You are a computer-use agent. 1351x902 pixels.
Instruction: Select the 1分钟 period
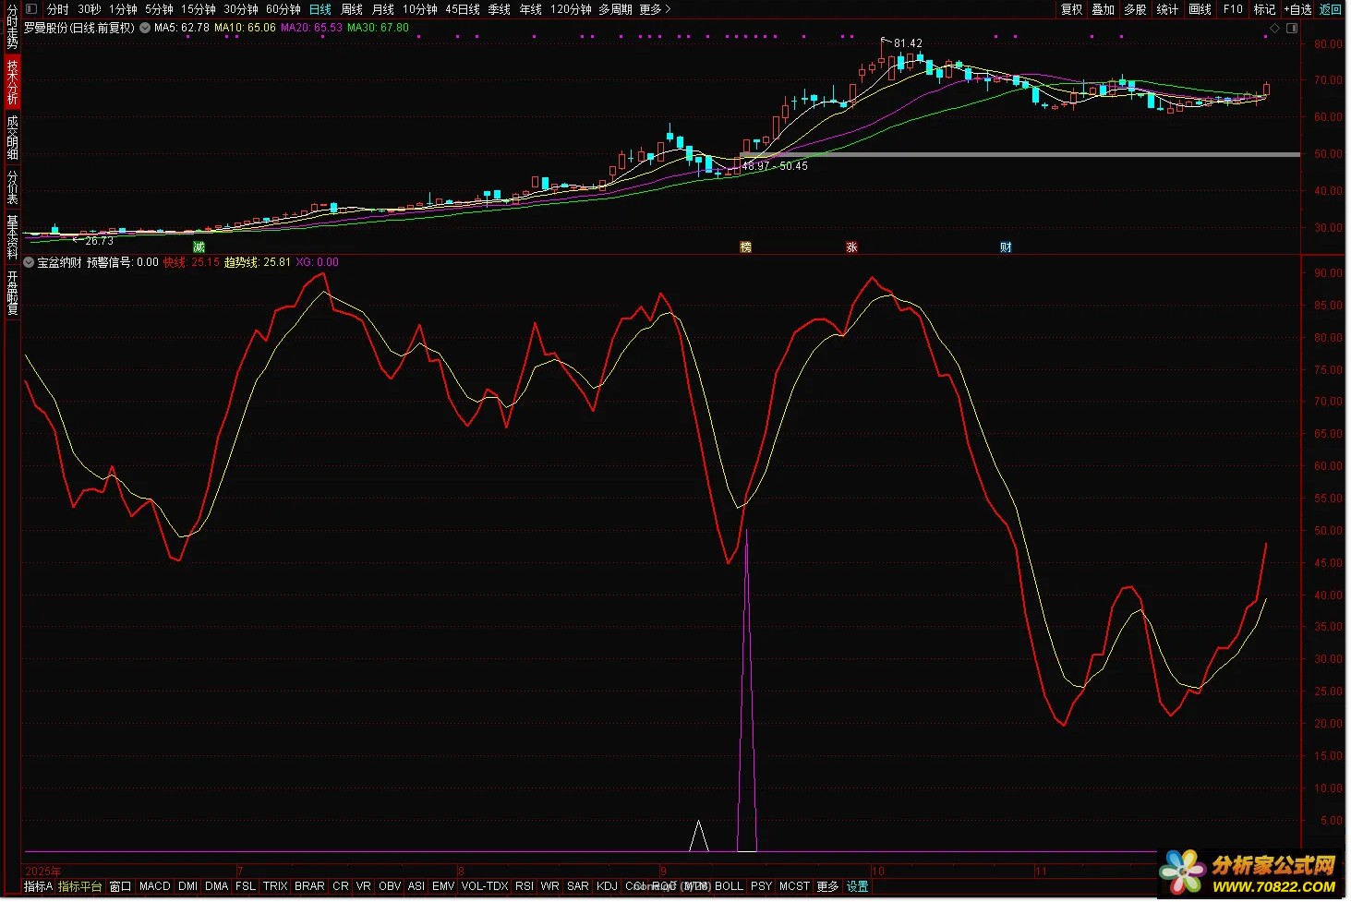(123, 9)
